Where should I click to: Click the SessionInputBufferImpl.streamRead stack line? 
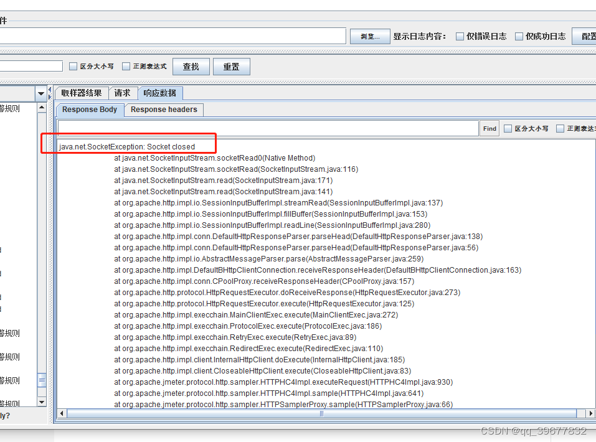[x=278, y=203]
